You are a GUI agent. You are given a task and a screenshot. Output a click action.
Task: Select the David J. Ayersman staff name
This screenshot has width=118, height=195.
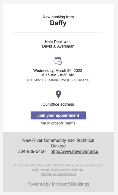coord(58,46)
